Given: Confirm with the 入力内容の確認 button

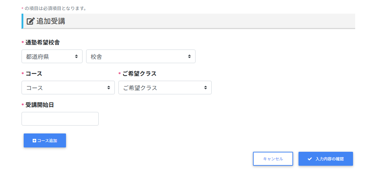Looking at the screenshot, I should click(326, 159).
